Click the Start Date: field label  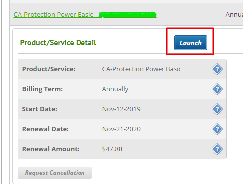[40, 109]
